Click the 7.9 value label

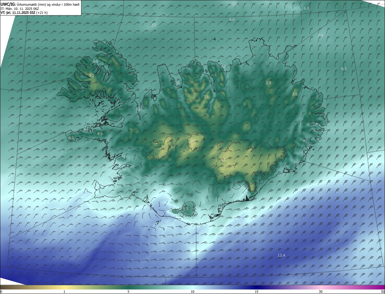[x=234, y=4]
